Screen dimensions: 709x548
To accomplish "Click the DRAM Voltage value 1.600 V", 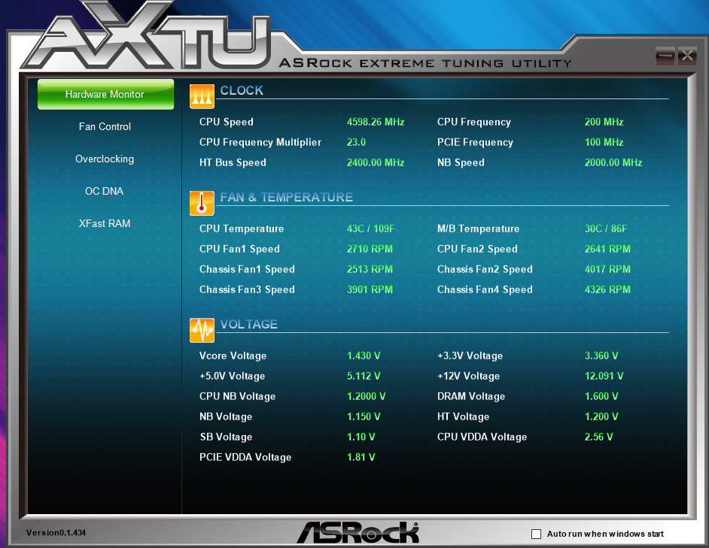I will [601, 396].
